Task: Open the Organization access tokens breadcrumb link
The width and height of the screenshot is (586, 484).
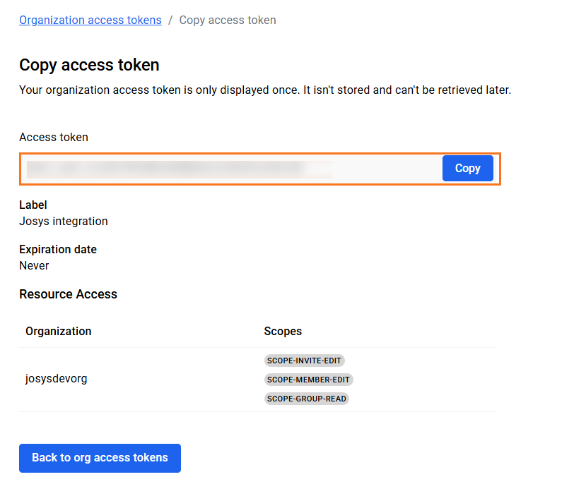Action: 90,20
